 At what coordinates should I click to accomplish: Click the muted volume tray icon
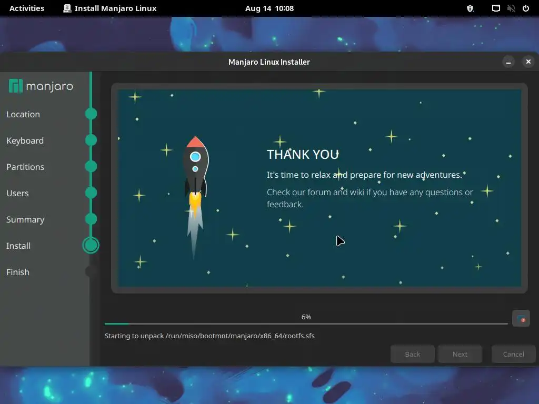point(511,8)
